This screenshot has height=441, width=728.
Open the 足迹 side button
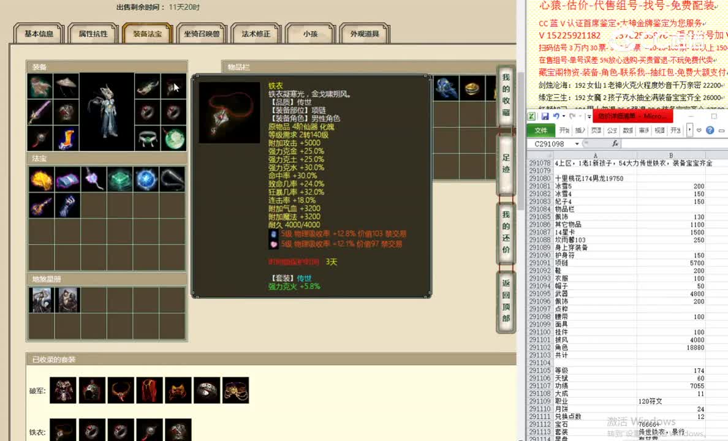point(506,164)
